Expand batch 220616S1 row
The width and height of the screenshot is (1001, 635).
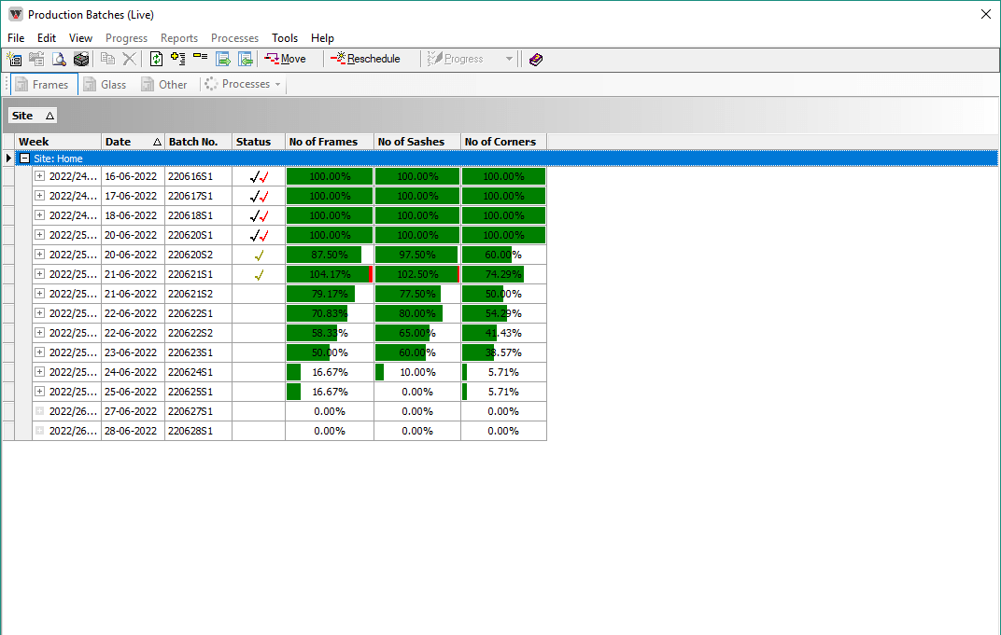[x=40, y=176]
